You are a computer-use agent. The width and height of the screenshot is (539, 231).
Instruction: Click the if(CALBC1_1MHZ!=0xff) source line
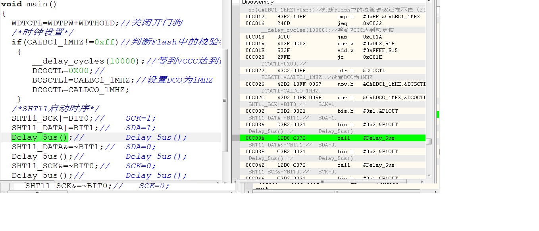[x=116, y=42]
